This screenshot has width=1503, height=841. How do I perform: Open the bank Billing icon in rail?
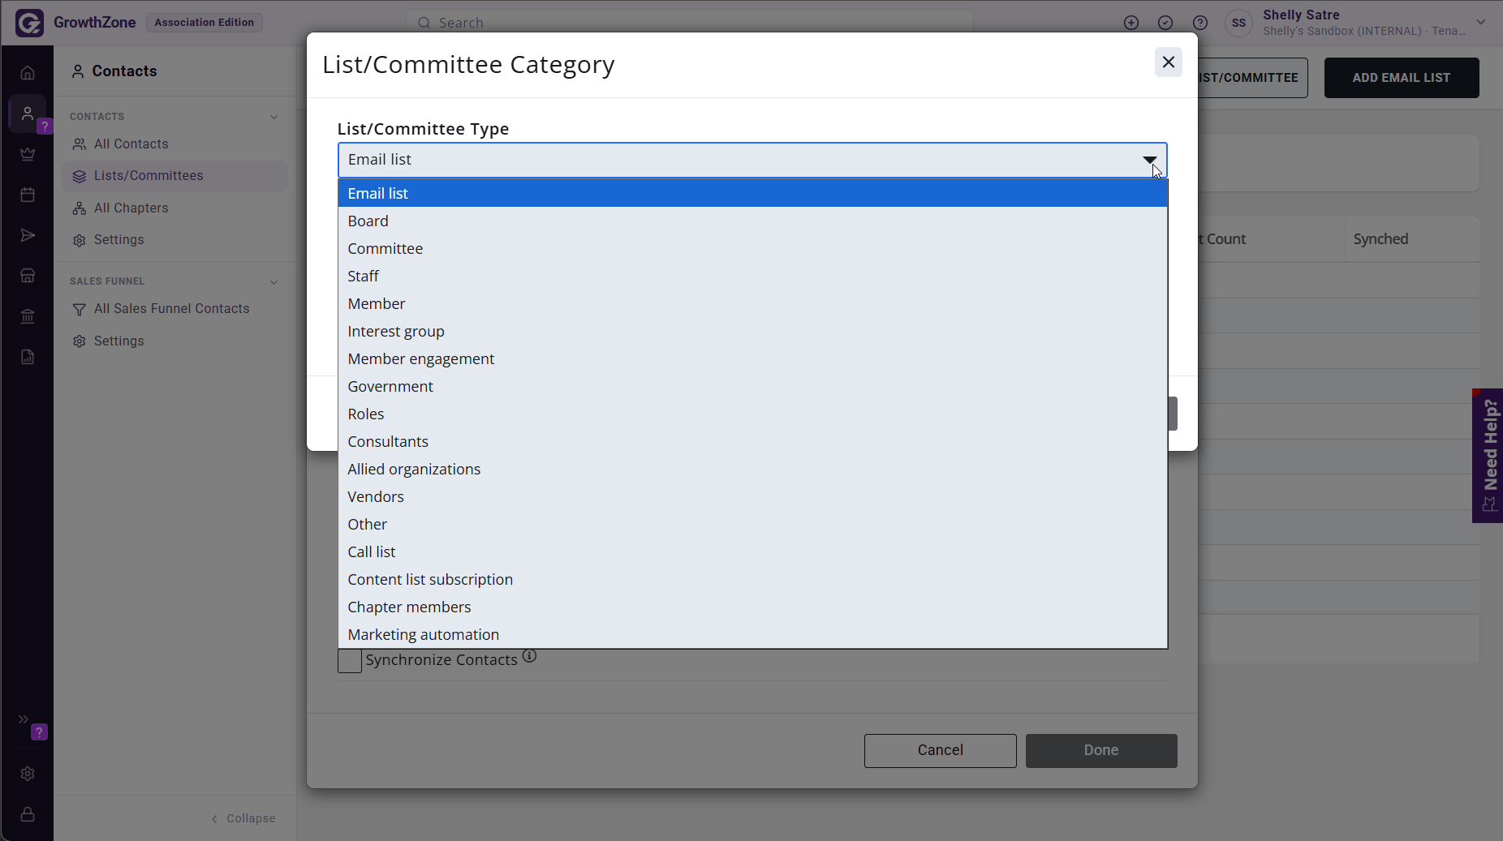tap(28, 316)
